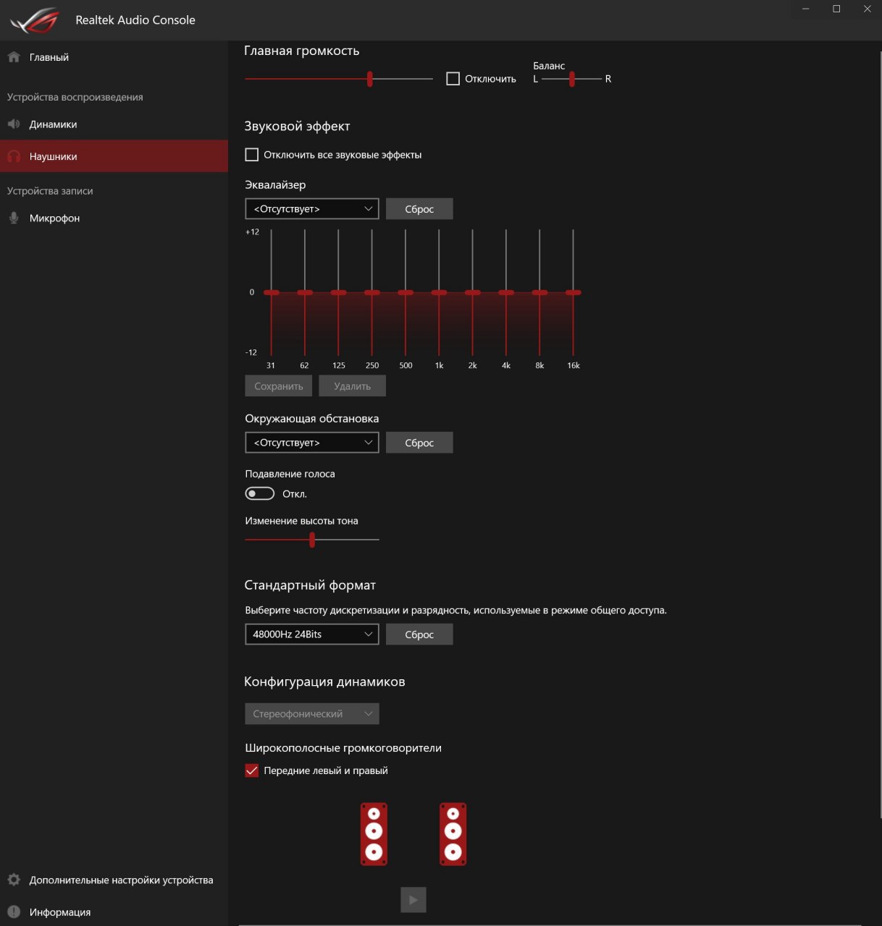Image resolution: width=882 pixels, height=926 pixels.
Task: Uncheck Передние левый и правый checkbox
Action: [252, 770]
